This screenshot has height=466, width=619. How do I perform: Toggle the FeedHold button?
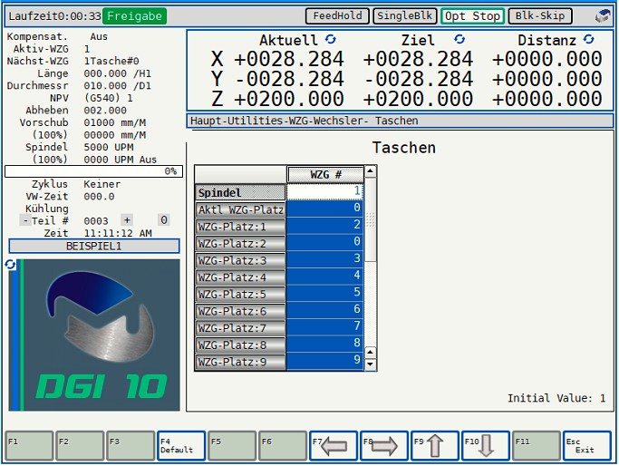pyautogui.click(x=337, y=16)
